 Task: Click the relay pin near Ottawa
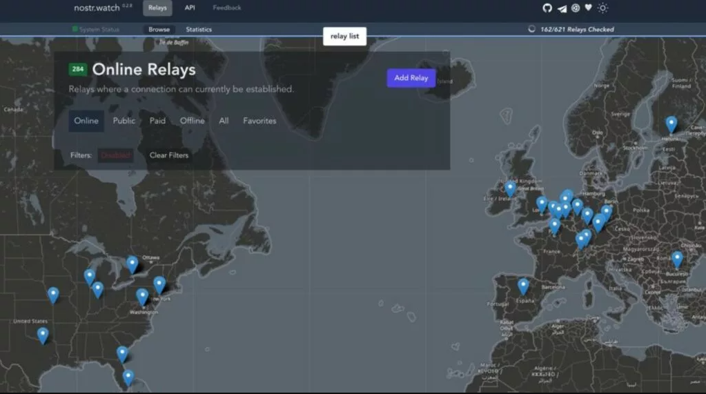point(133,263)
